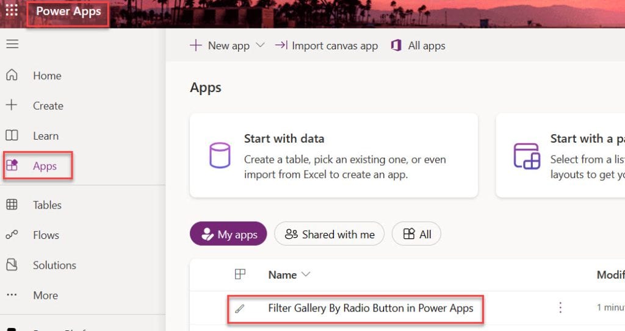Select the All apps filter pill
The image size is (625, 331).
pos(416,234)
